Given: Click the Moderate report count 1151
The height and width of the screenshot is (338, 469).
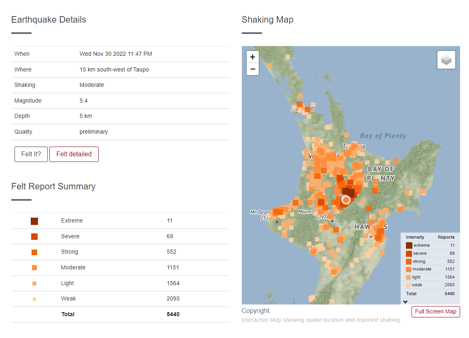Looking at the screenshot, I should [173, 267].
